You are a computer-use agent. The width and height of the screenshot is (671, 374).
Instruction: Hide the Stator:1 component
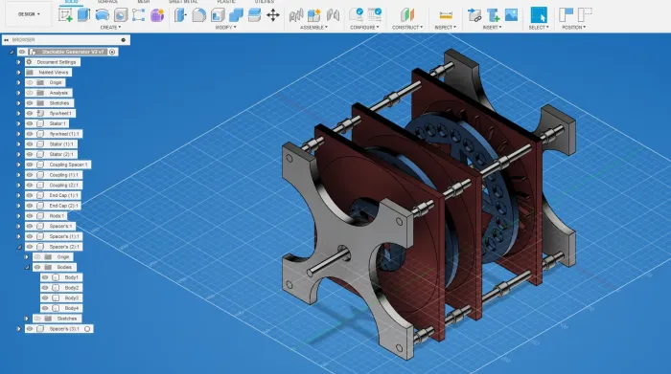(30, 123)
